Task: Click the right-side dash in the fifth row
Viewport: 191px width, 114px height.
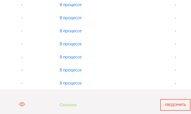Action: (x=175, y=57)
